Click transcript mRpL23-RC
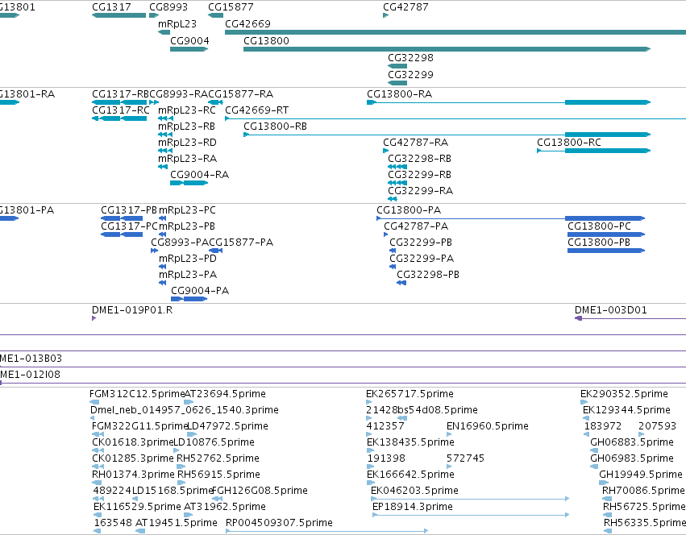This screenshot has width=686, height=535. click(187, 110)
